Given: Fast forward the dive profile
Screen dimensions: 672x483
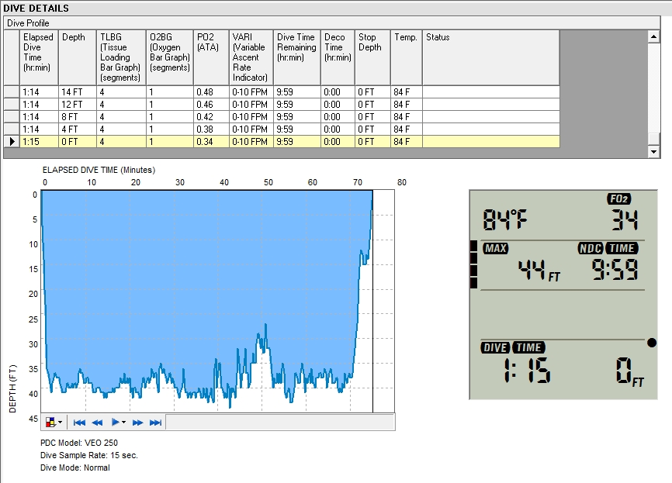Looking at the screenshot, I should (138, 423).
